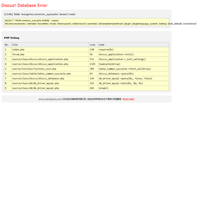The height and width of the screenshot is (197, 197).
Task: Click the Code column header
Action: pos(134,45)
